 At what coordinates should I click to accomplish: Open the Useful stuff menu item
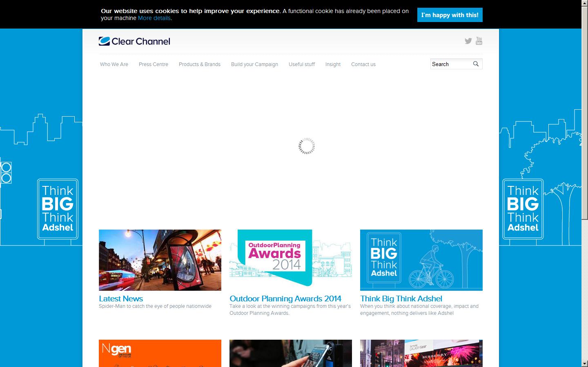[x=302, y=64]
